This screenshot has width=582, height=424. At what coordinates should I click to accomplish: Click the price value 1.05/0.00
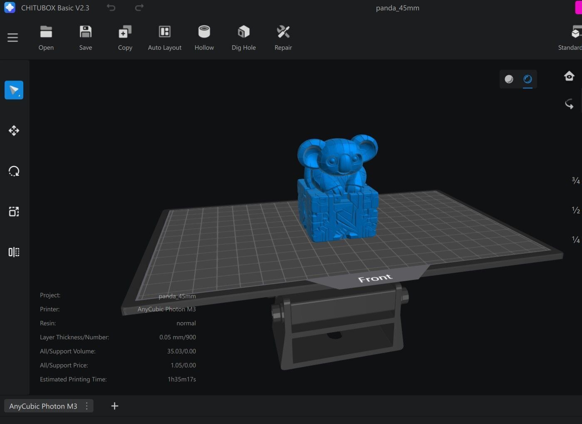pos(183,365)
